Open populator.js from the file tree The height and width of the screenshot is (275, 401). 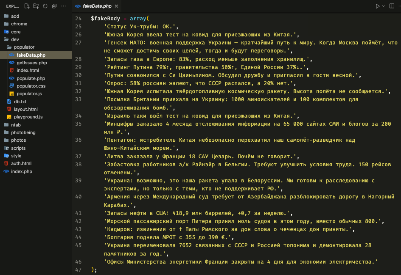tap(36, 93)
